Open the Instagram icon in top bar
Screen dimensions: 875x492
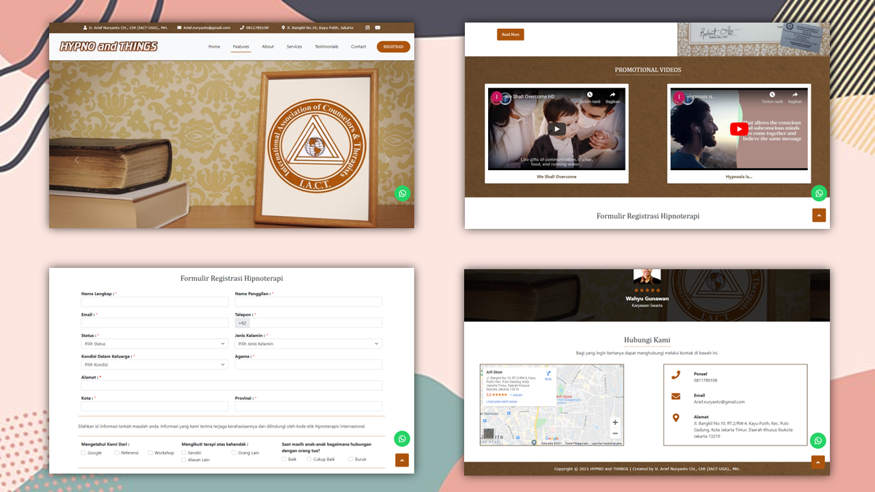coord(367,28)
